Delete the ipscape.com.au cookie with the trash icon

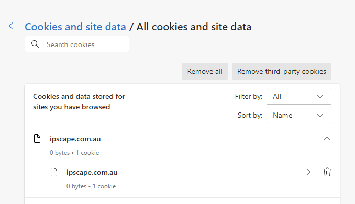tap(327, 172)
